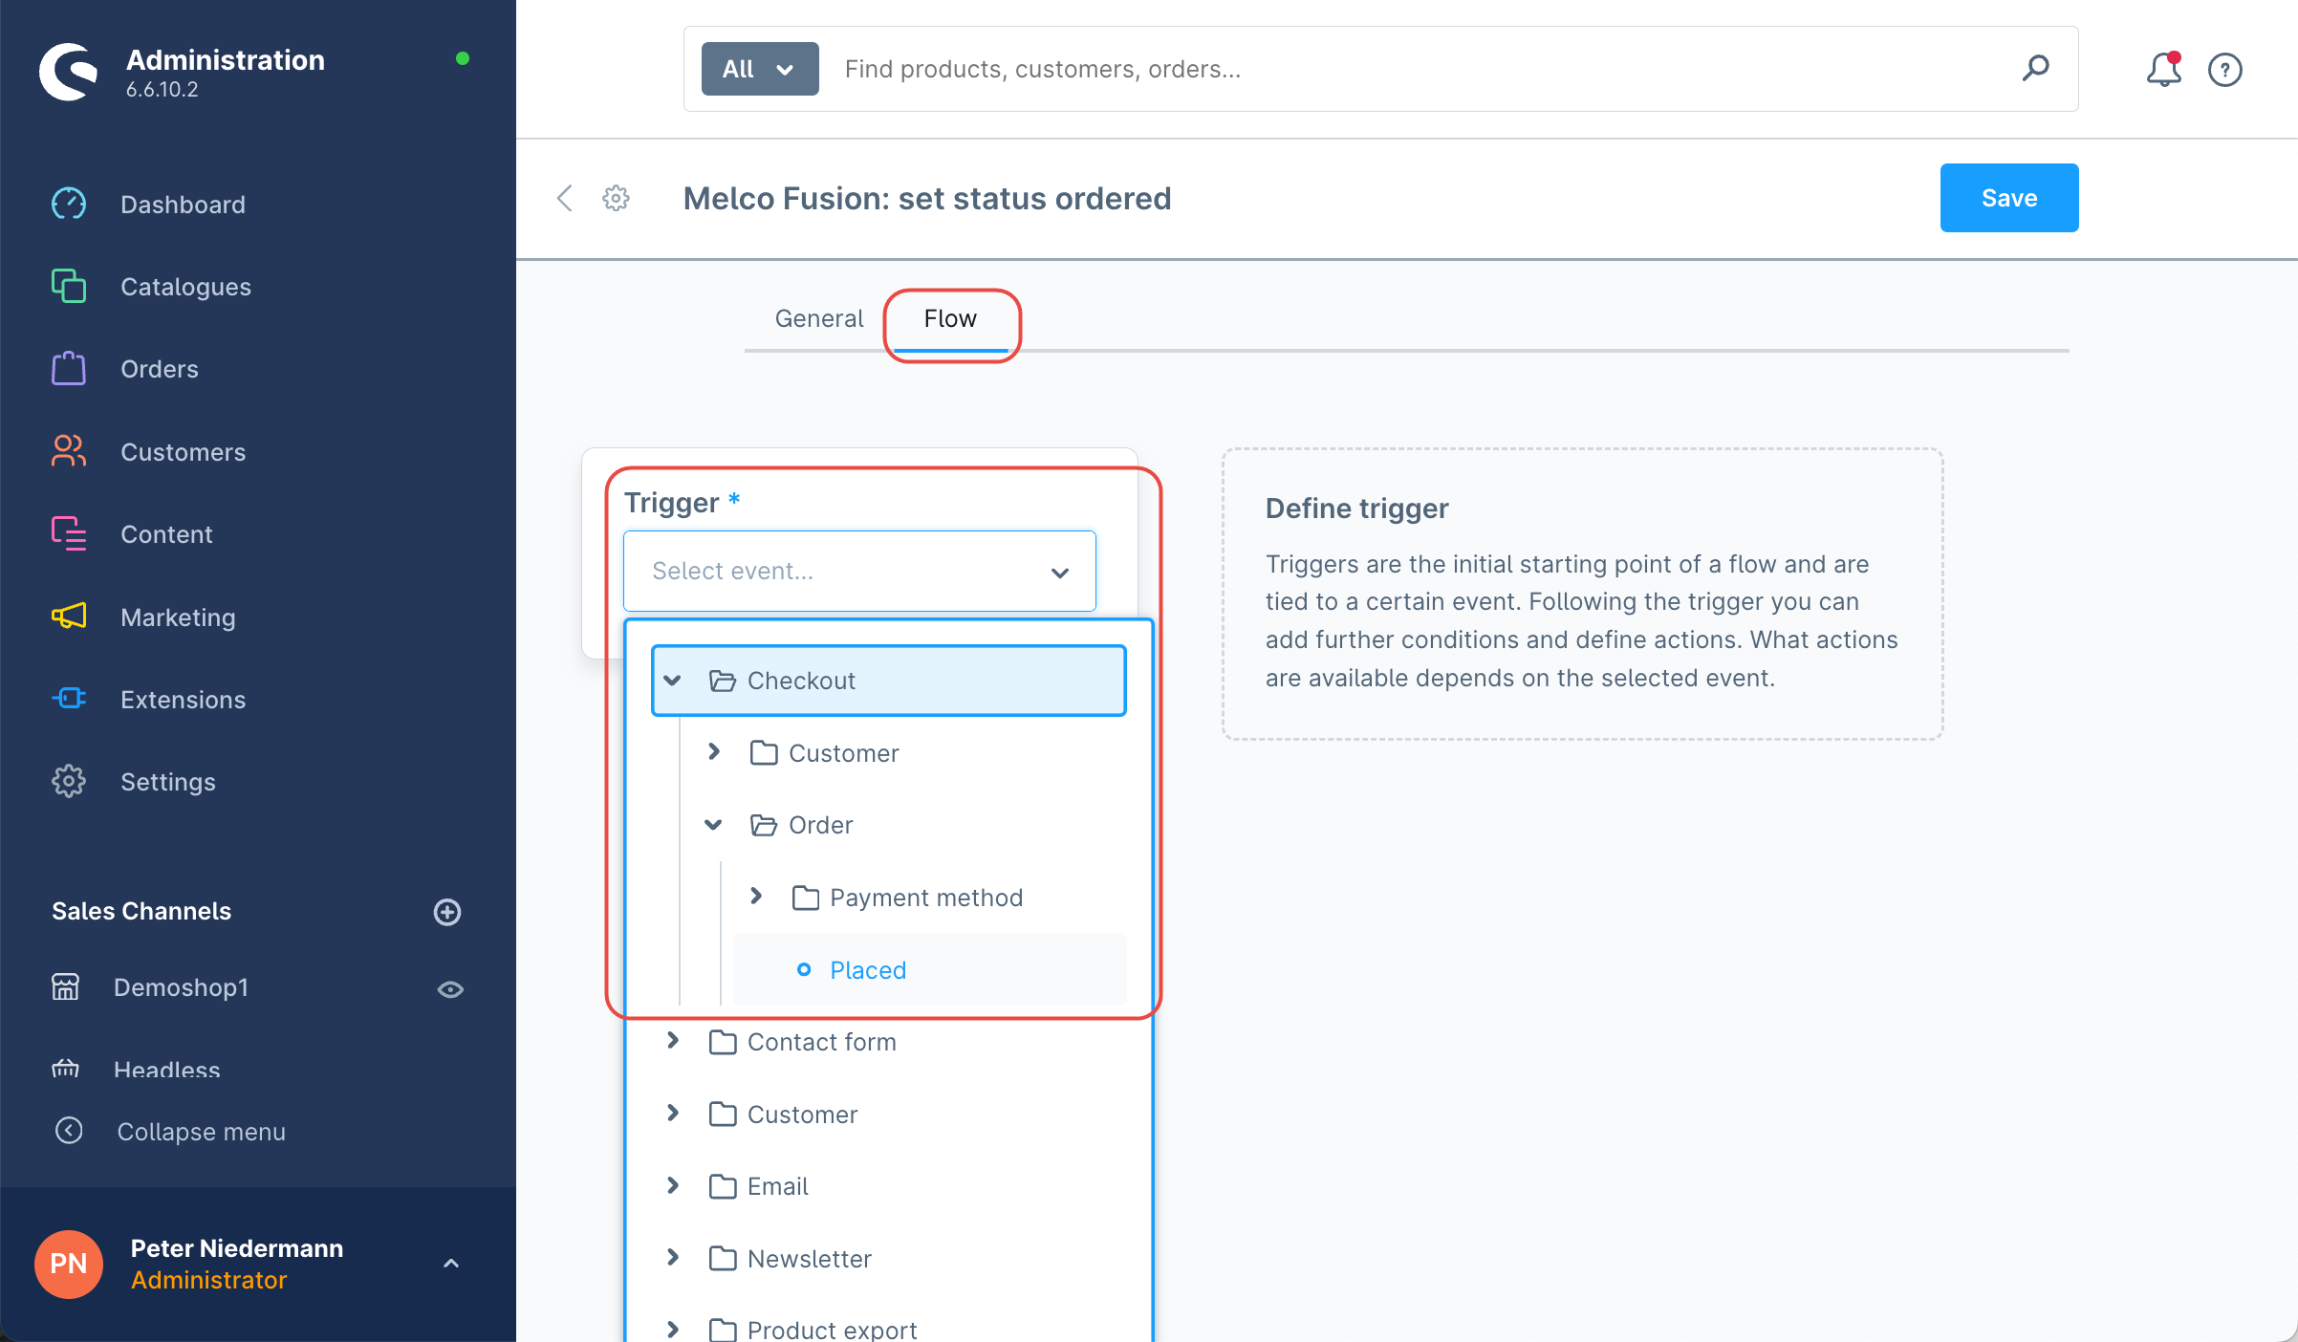Viewport: 2298px width, 1342px height.
Task: Switch to the General tab
Action: pyautogui.click(x=819, y=318)
